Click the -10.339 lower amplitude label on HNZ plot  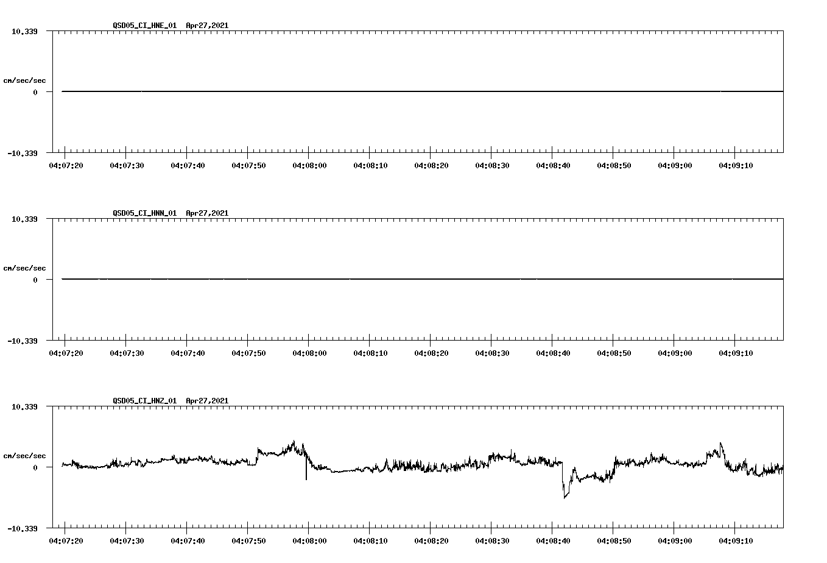23,528
